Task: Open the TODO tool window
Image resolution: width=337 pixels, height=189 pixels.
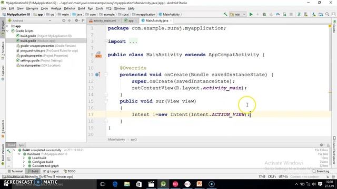Action: [70, 171]
